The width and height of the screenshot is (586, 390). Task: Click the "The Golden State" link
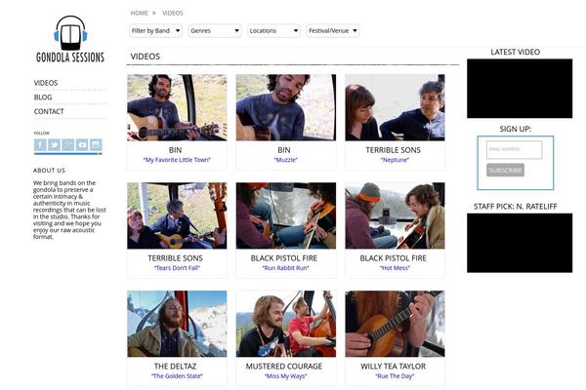(x=177, y=376)
